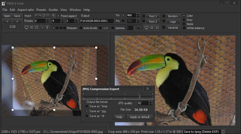The width and height of the screenshot is (241, 134).
Task: Click the straight up arrow icon beside Input
Action: [x=48, y=16]
